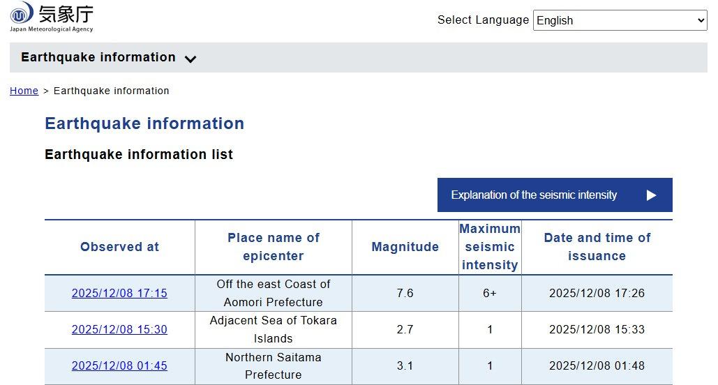Click the Off the east Coast of Aomori cell

(273, 293)
